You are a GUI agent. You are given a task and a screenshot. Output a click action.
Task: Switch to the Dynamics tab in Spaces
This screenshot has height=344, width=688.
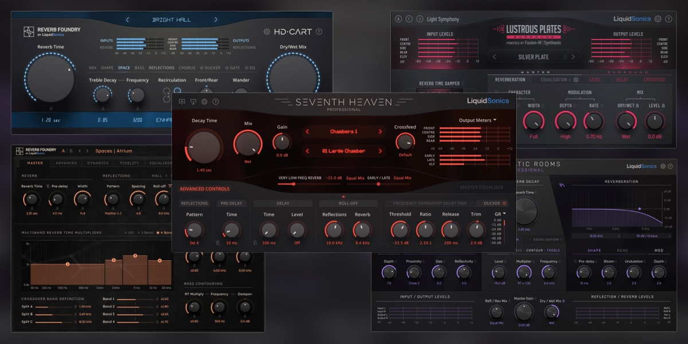97,163
